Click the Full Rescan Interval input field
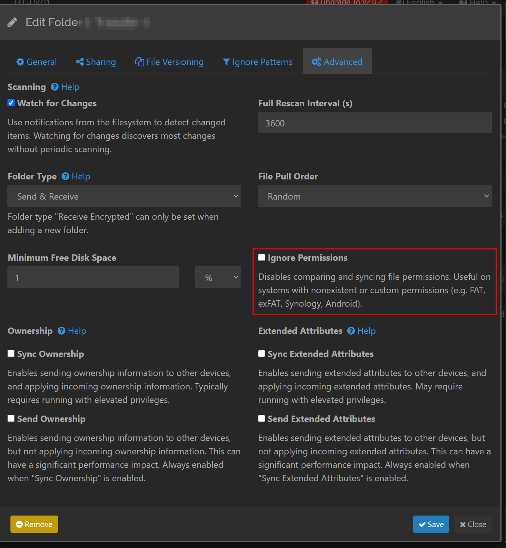 375,123
